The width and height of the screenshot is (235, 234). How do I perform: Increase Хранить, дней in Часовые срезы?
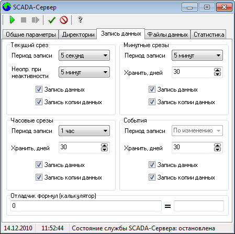coord(104,146)
